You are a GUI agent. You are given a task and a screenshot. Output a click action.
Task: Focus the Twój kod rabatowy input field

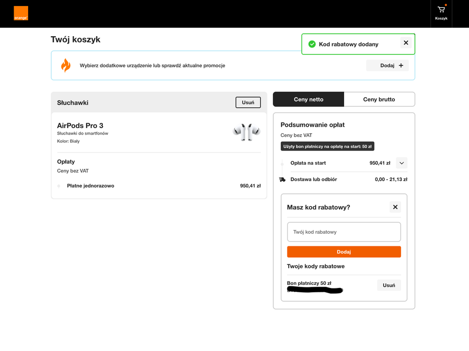(344, 232)
